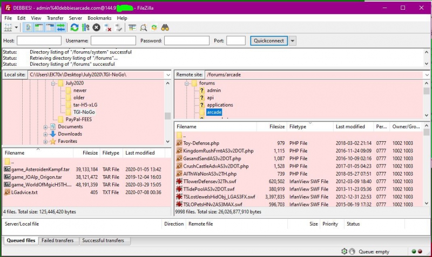This screenshot has height=257, width=432.
Task: Switch to the Failed transfers tab
Action: click(x=57, y=240)
